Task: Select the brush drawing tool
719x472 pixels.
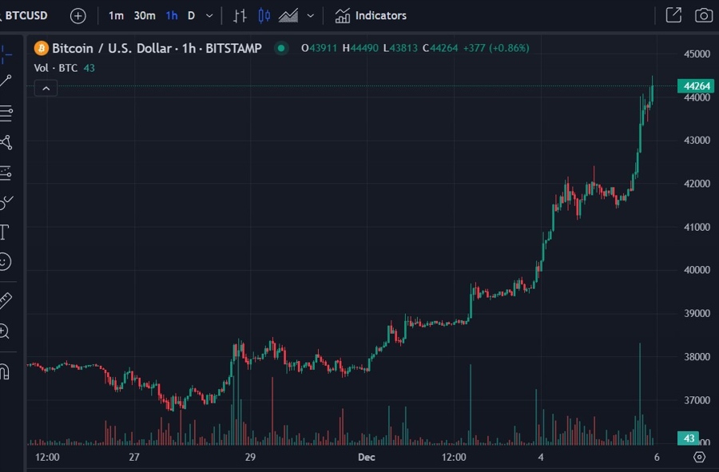Action: pyautogui.click(x=6, y=202)
